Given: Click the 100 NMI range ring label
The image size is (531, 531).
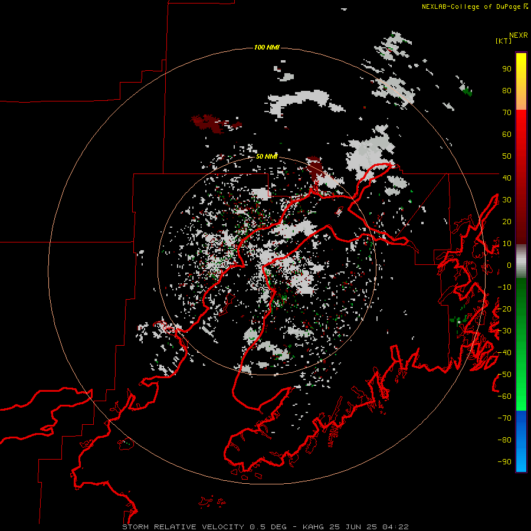Looking at the screenshot, I should point(267,47).
